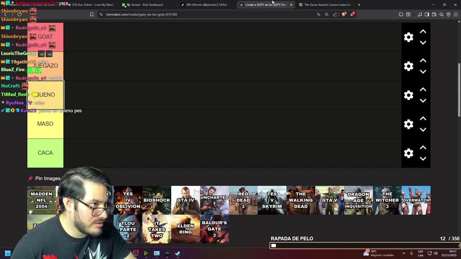Select the Overwatch image
The width and height of the screenshot is (461, 259).
416,200
